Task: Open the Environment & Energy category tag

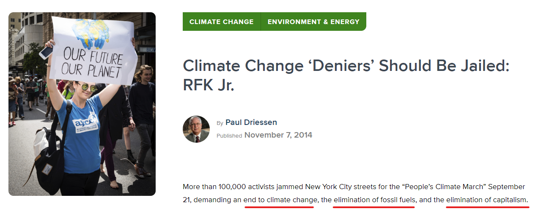Action: (313, 22)
